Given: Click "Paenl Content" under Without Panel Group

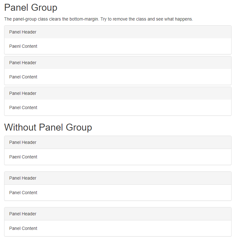Looking at the screenshot, I should tap(23, 157).
